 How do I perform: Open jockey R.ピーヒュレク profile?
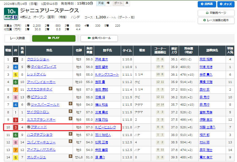(105, 127)
